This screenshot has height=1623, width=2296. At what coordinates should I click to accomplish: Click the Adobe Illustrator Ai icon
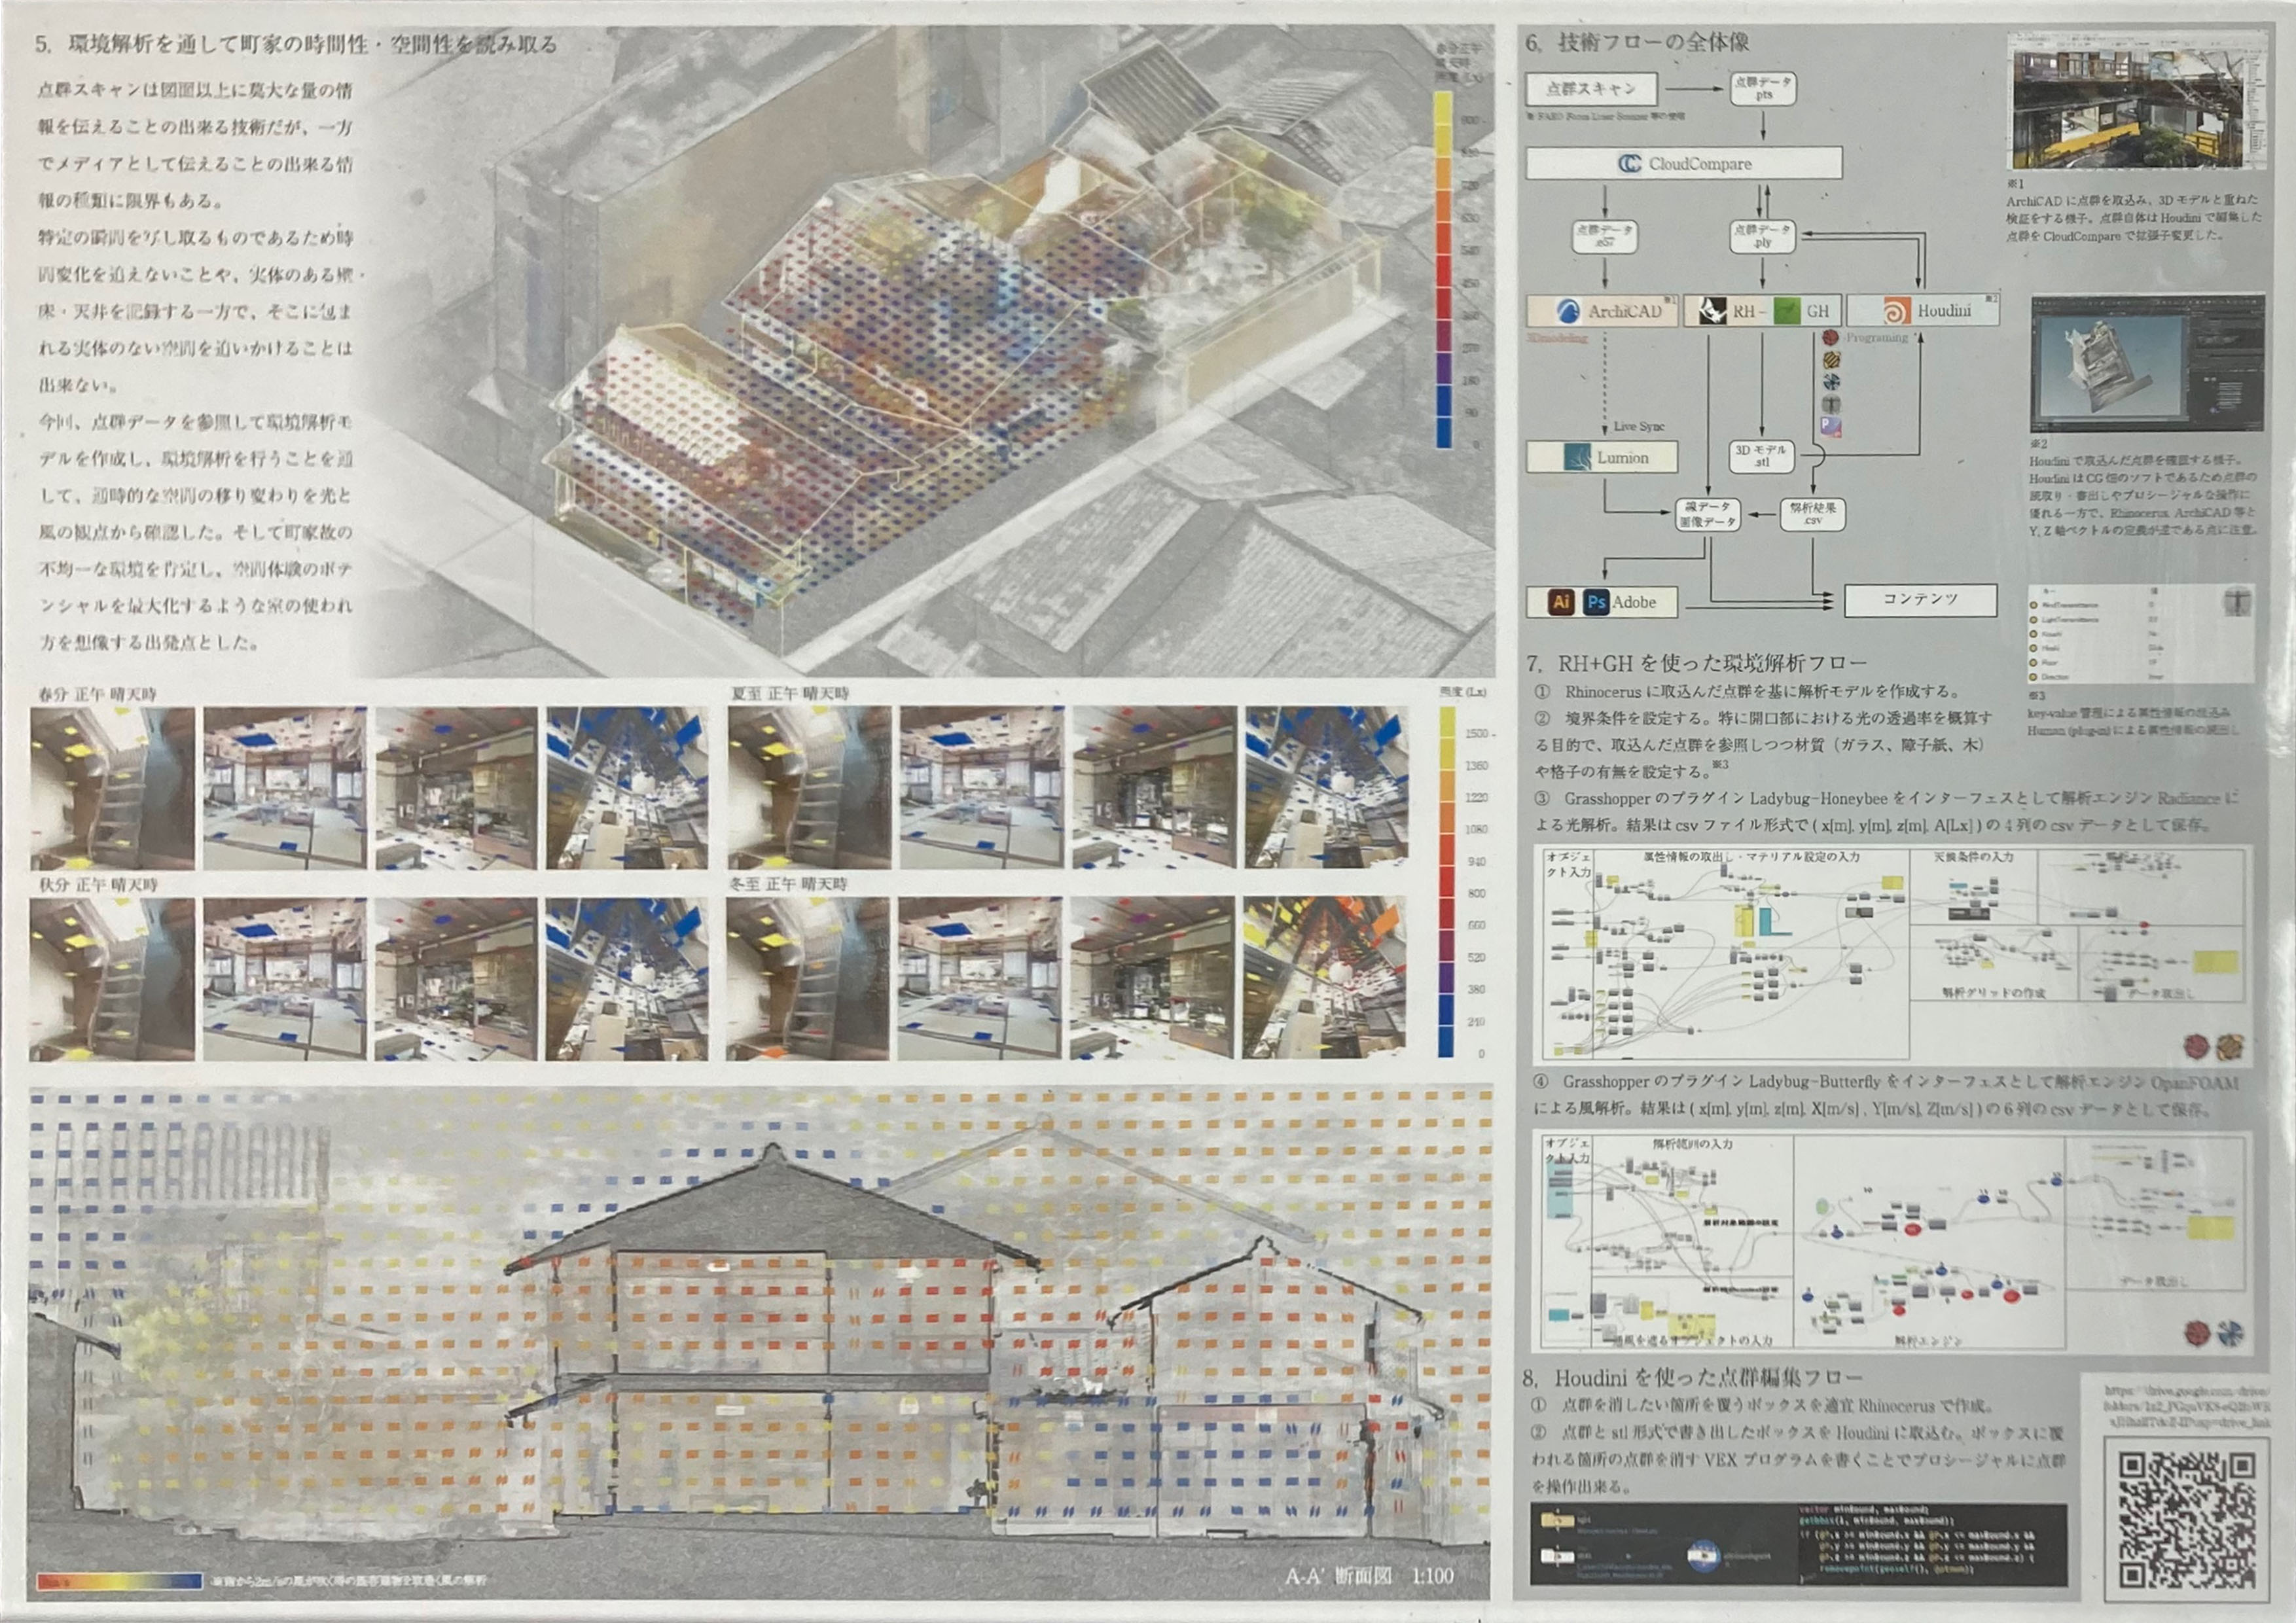click(x=1561, y=602)
